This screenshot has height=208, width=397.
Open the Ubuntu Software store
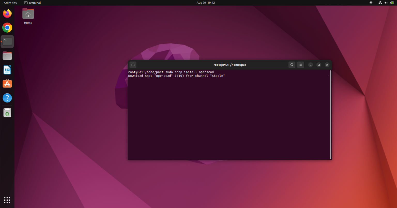[x=7, y=84]
